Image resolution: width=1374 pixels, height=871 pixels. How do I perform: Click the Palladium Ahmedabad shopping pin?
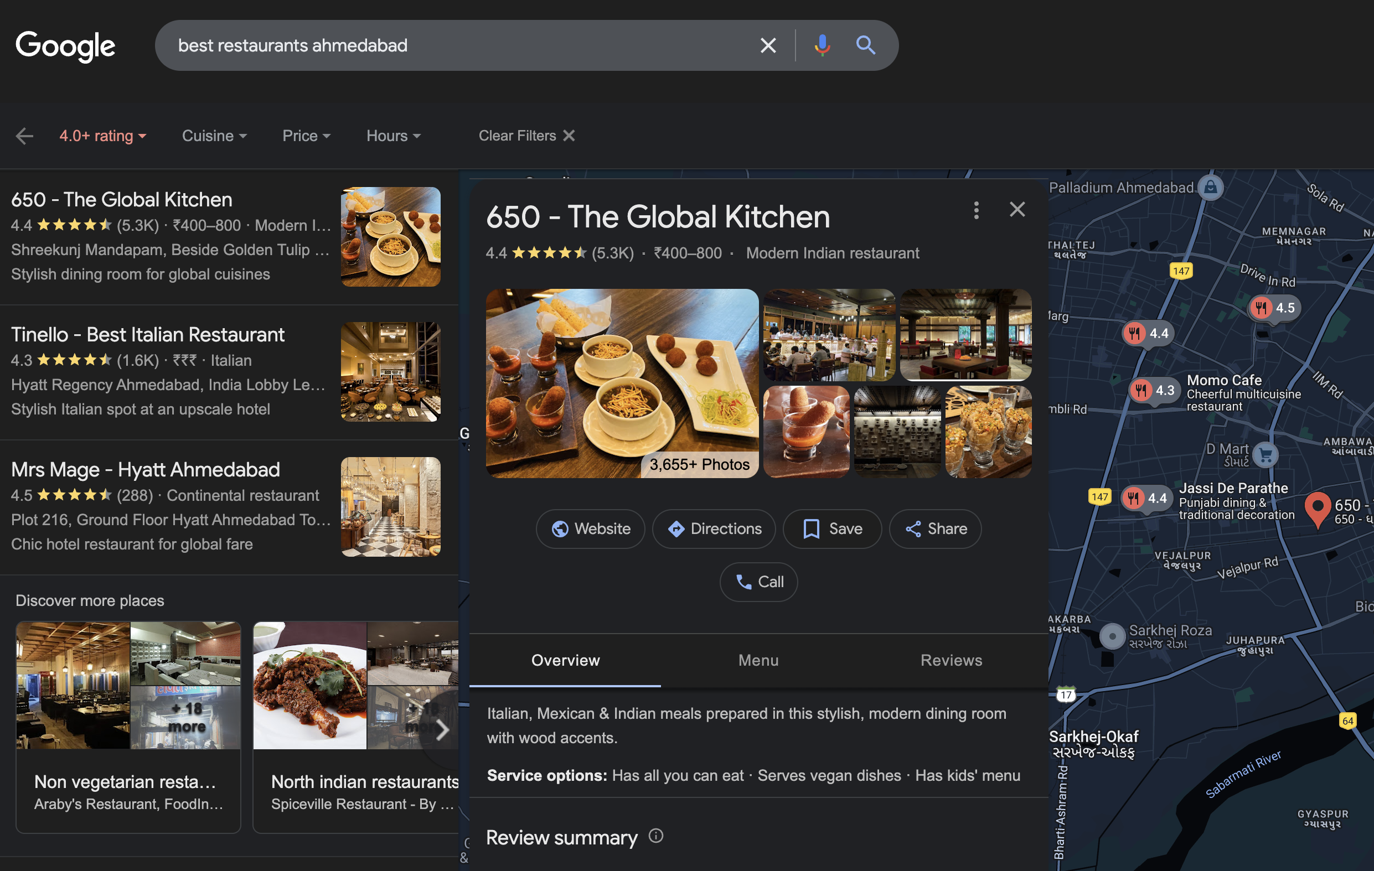(x=1210, y=187)
